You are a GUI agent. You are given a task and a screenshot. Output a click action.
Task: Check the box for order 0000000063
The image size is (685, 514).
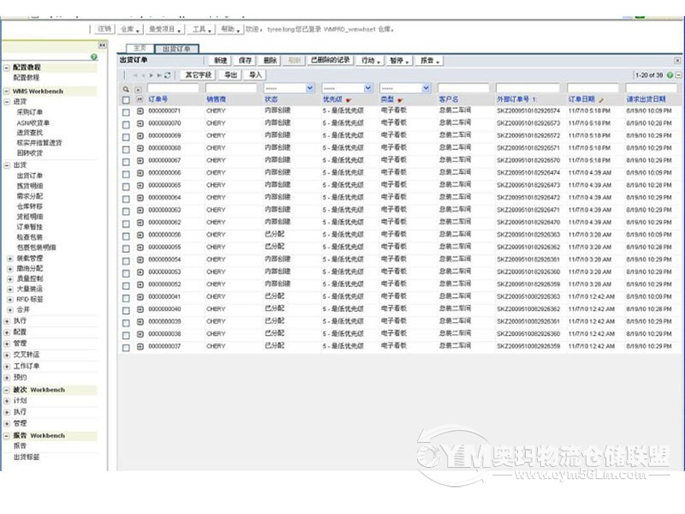pos(126,211)
